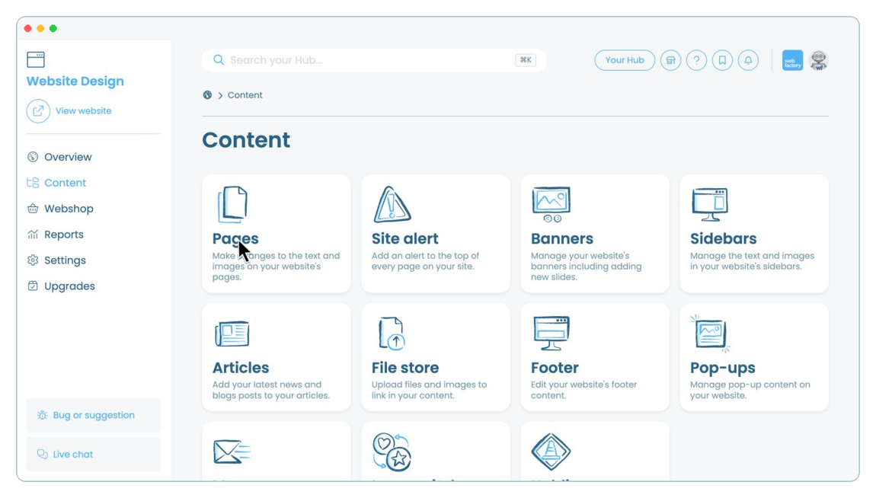
Task: Click the Your Hub button
Action: pos(625,60)
